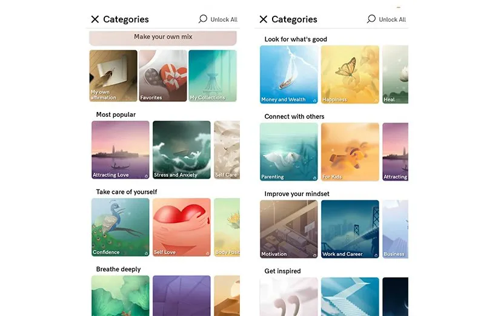
Task: Close the right Categories screen with X
Action: click(x=264, y=19)
